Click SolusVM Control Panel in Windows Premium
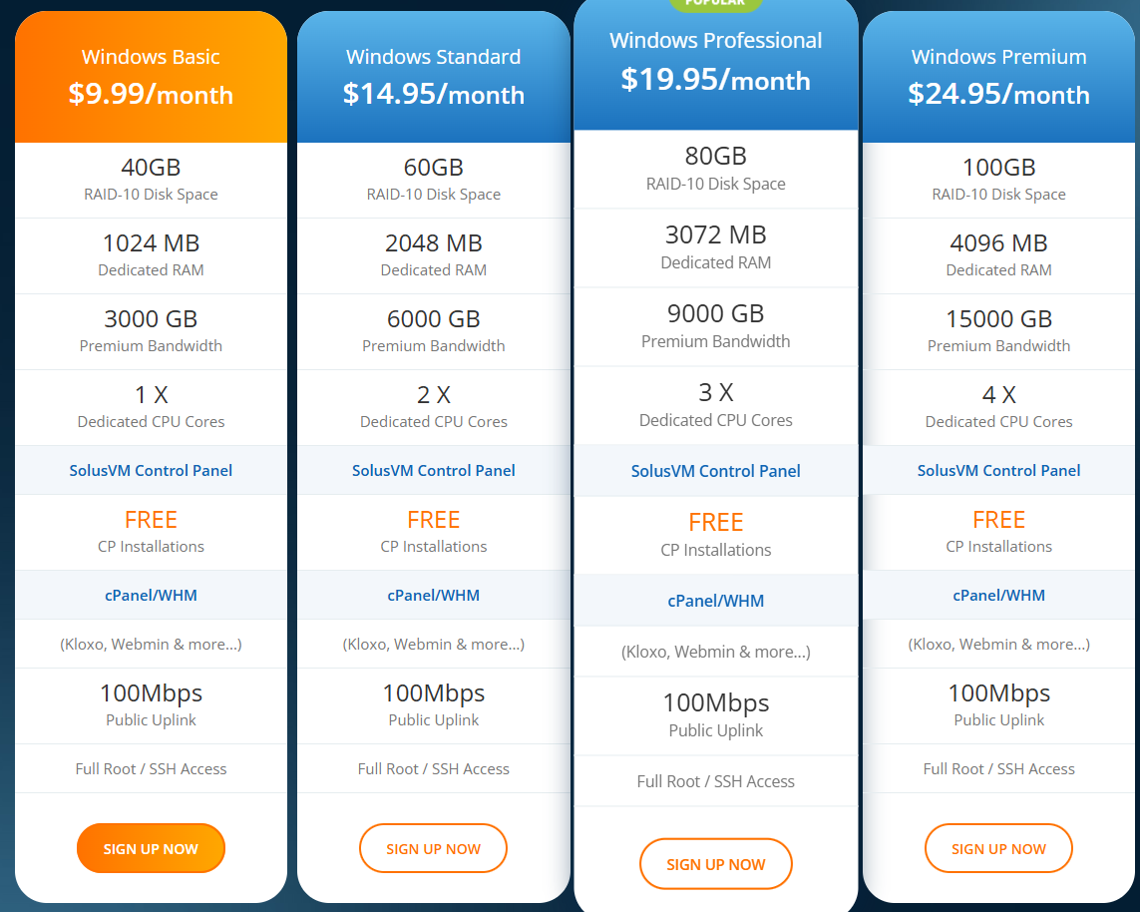This screenshot has width=1140, height=912. pyautogui.click(x=999, y=471)
